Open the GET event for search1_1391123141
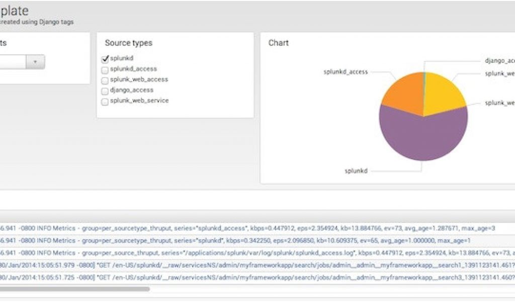The width and height of the screenshot is (515, 302). pos(257,265)
